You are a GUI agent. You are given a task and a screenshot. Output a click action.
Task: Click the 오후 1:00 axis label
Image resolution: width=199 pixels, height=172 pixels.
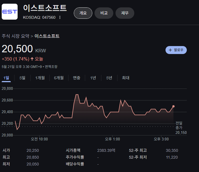point(112,139)
